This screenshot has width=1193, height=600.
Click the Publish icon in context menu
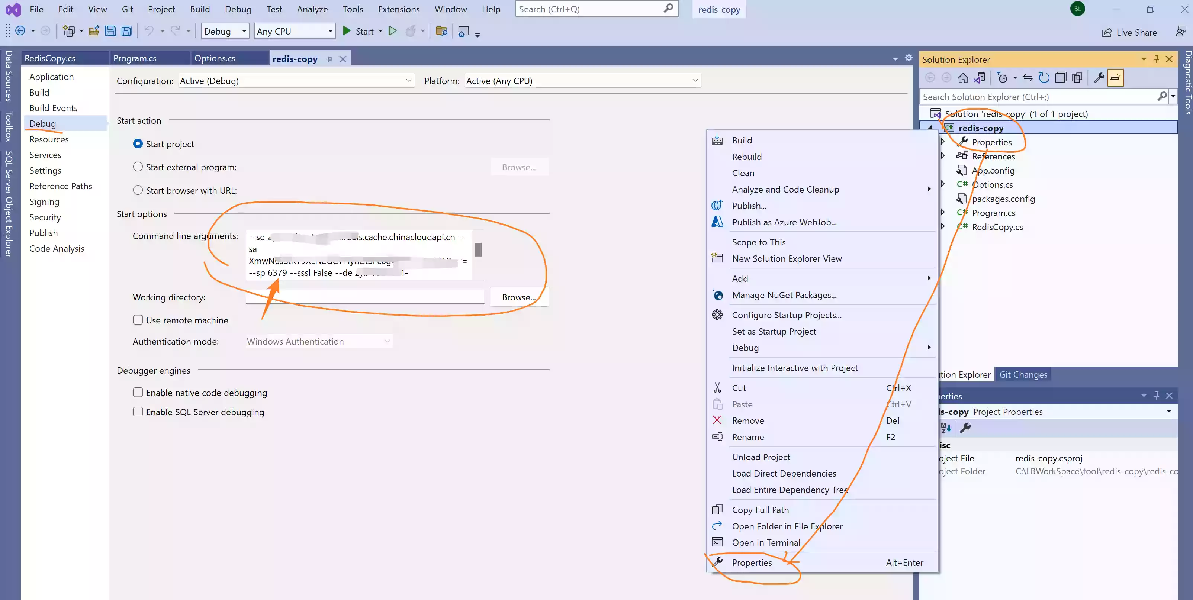[x=718, y=205]
